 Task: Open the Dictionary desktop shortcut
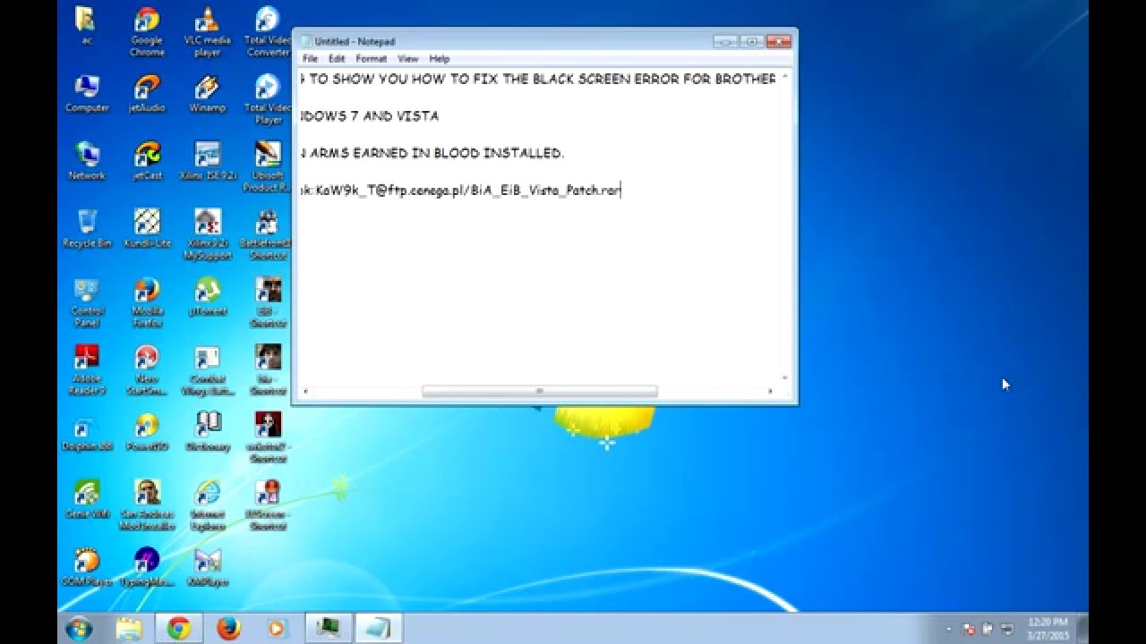click(x=207, y=432)
